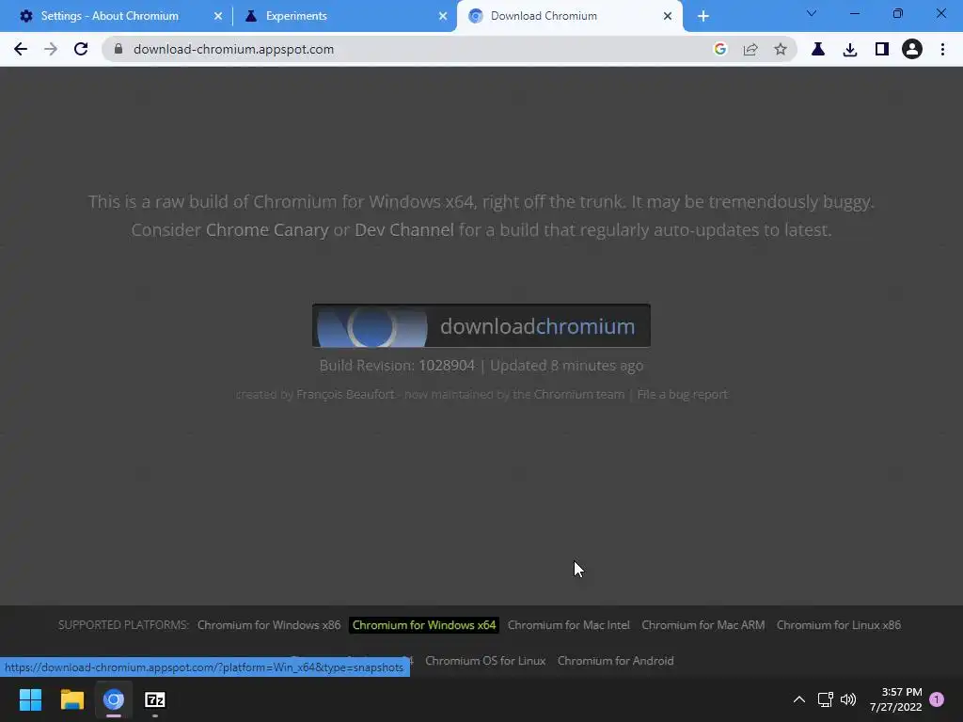Bookmark this tab with the star icon

(x=780, y=49)
